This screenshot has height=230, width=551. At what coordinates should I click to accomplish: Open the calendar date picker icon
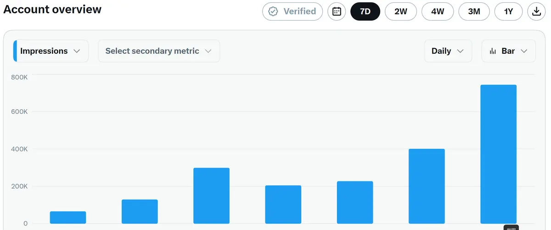337,11
